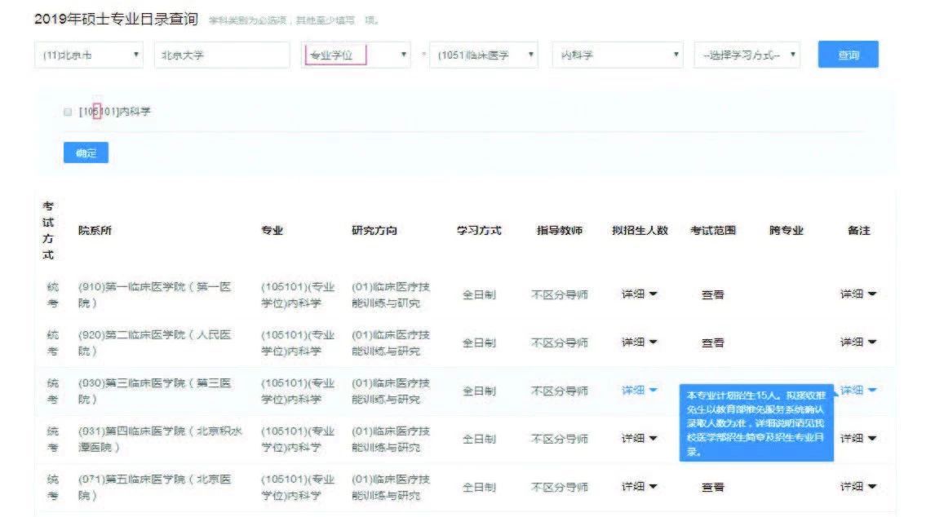Click the 确定 confirm button
This screenshot has height=517, width=935.
85,152
